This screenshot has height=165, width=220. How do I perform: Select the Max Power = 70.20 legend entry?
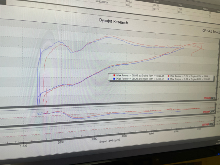point(140,79)
